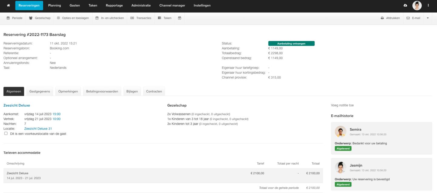Open the user profile avatar

[x=417, y=5]
